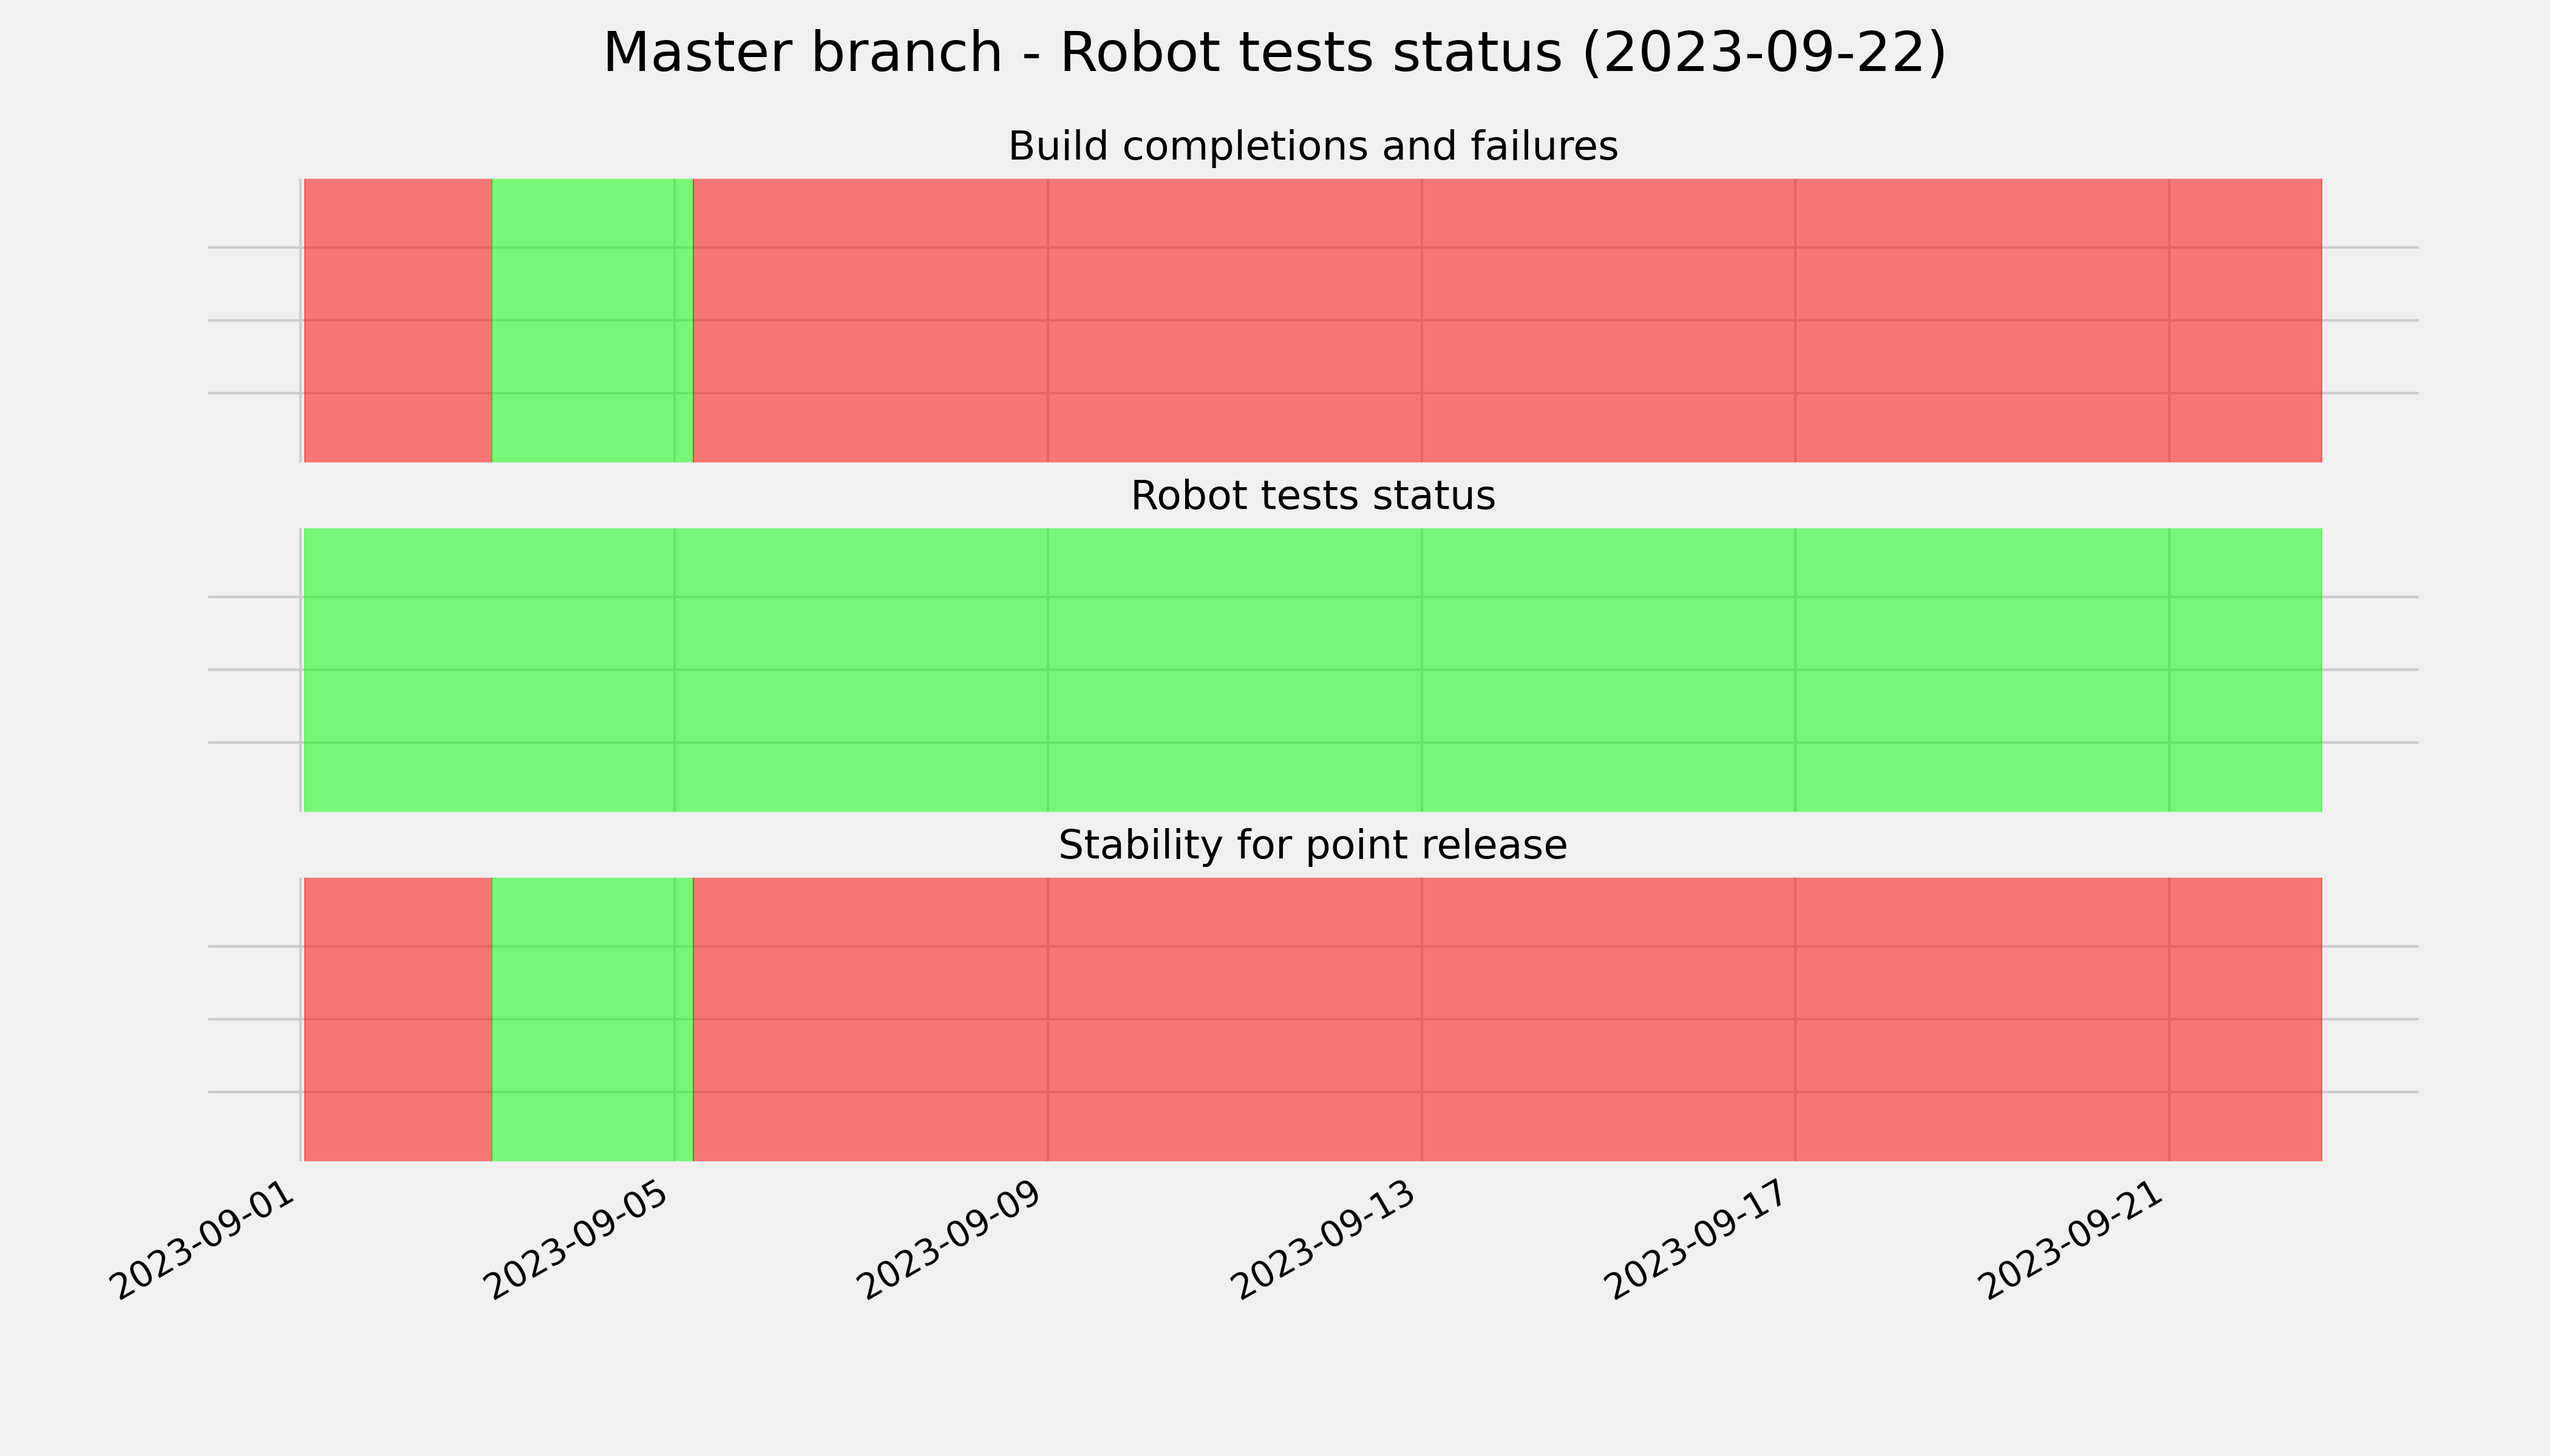Click the thin green sliver after 09-05 gridline in build chart
Viewport: 2550px width, 1456px height.
pos(684,320)
